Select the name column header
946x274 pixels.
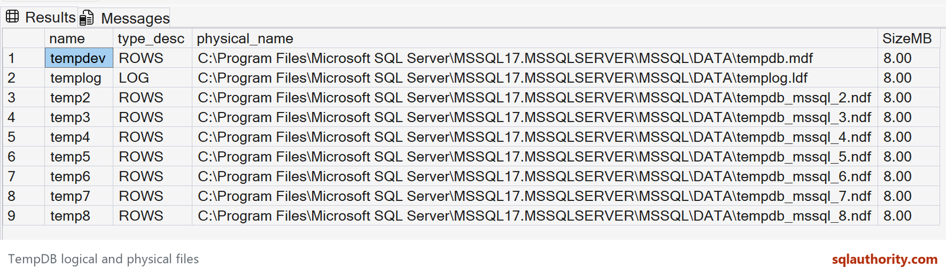click(x=79, y=38)
